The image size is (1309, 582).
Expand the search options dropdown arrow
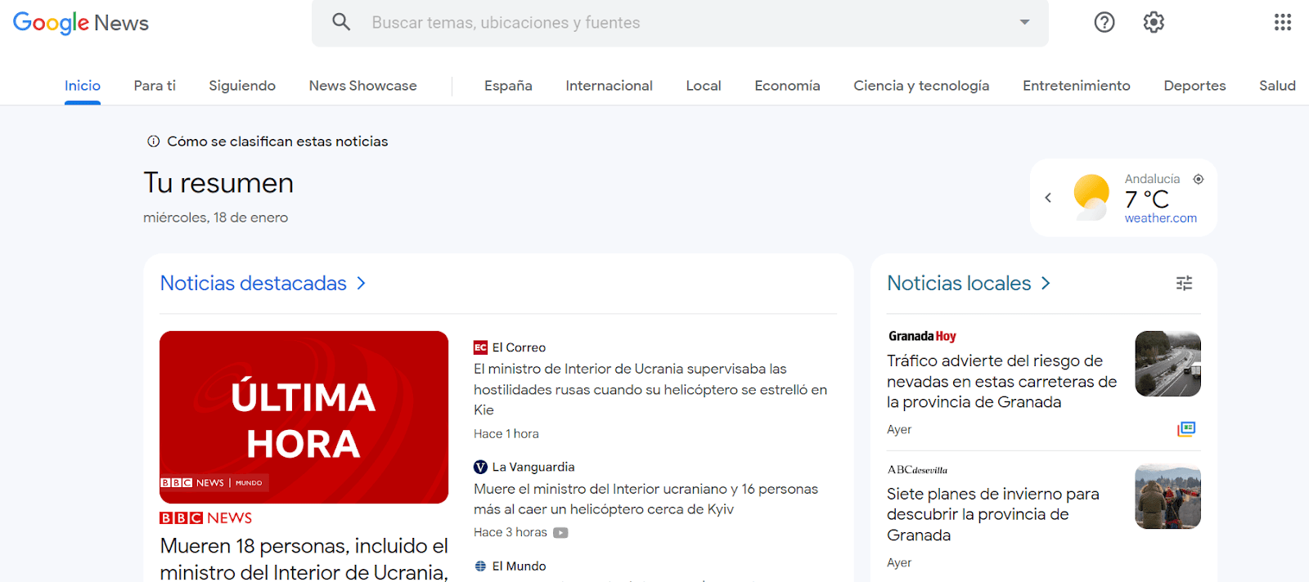click(1024, 22)
